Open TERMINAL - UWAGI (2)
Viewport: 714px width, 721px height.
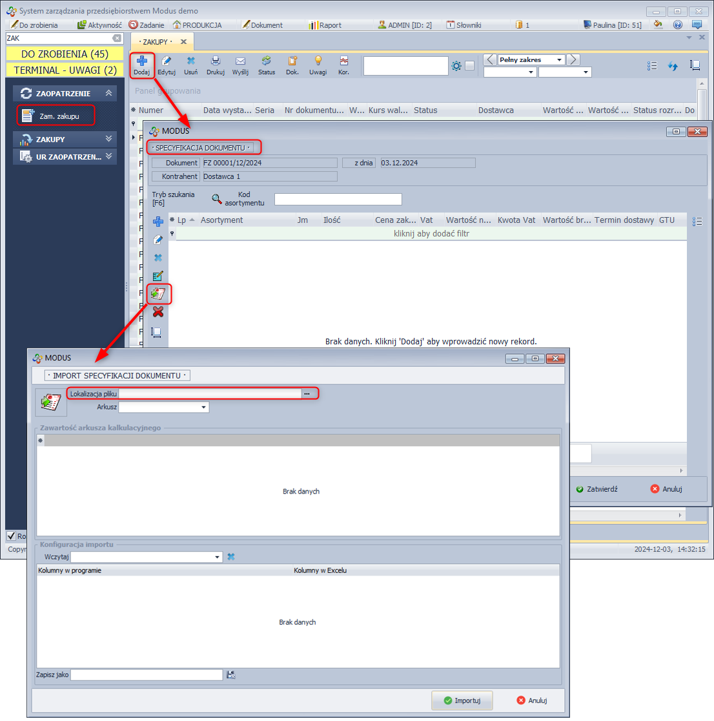(x=65, y=70)
